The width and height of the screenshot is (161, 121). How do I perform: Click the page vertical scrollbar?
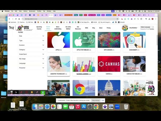click(x=157, y=40)
